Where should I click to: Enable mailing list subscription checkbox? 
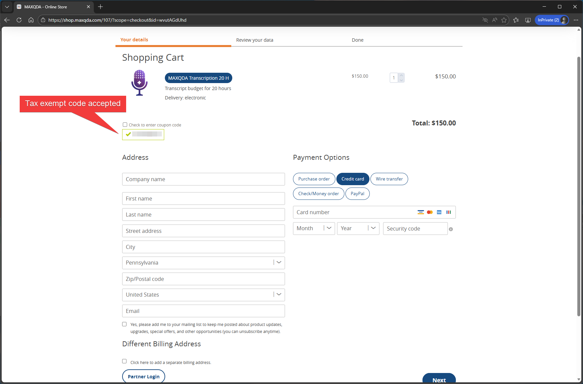click(124, 324)
